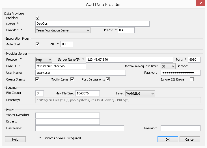This screenshot has width=207, height=148.
Task: Click the Prefix field with tfs
Action: coord(126,30)
